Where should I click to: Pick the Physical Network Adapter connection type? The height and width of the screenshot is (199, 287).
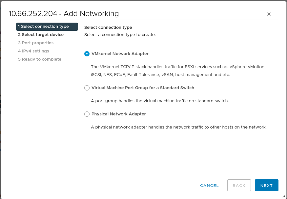(87, 114)
